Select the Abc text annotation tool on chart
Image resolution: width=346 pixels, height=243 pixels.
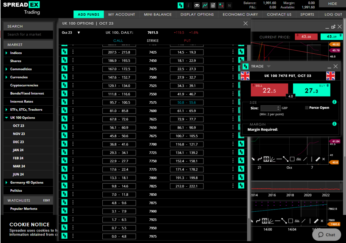click(299, 159)
